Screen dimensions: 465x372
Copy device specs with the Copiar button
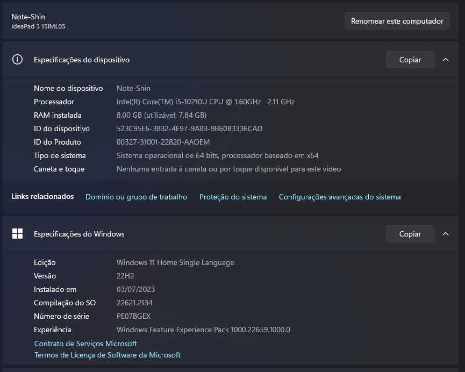click(x=410, y=60)
